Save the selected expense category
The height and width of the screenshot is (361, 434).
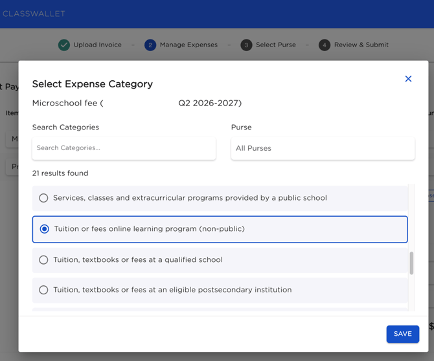point(403,334)
